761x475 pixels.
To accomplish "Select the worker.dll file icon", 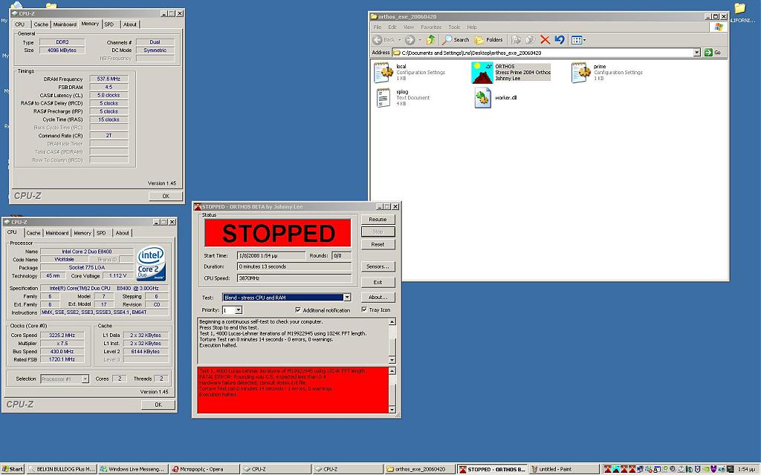I will pos(482,98).
